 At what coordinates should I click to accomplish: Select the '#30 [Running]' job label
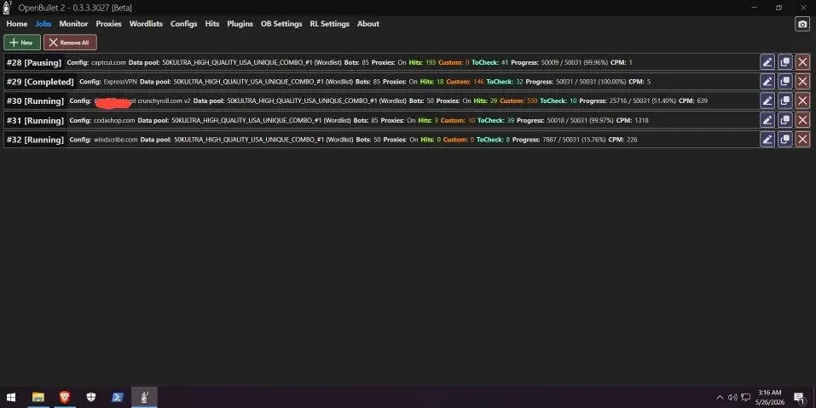[x=36, y=101]
